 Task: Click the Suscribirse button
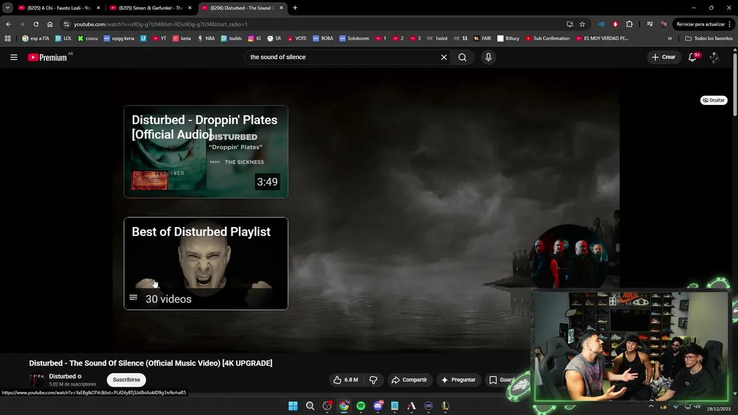coord(126,380)
